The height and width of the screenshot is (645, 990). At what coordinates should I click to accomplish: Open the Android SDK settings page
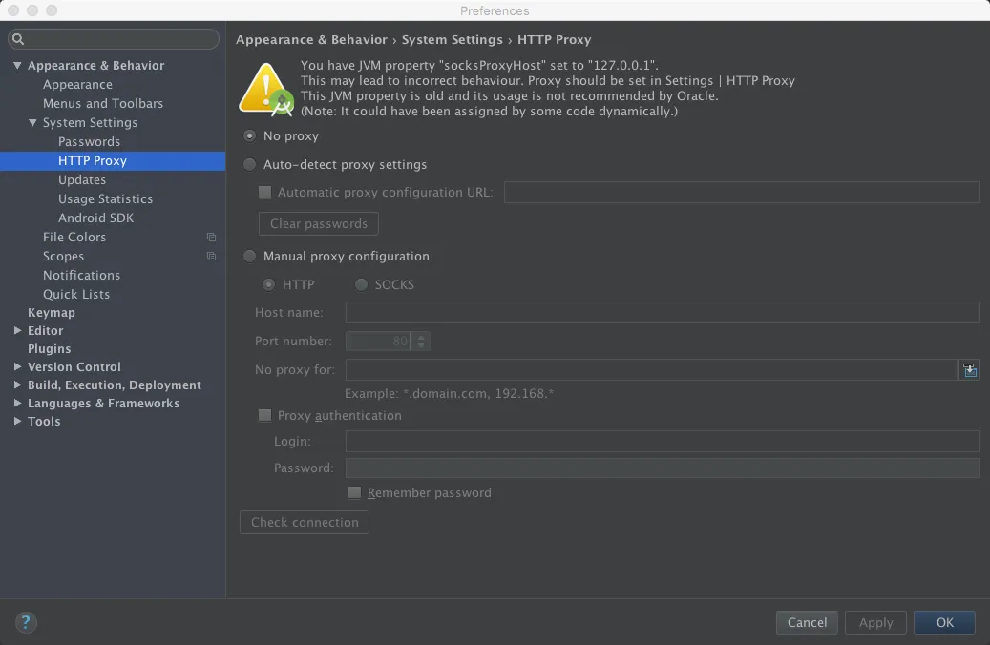click(96, 218)
